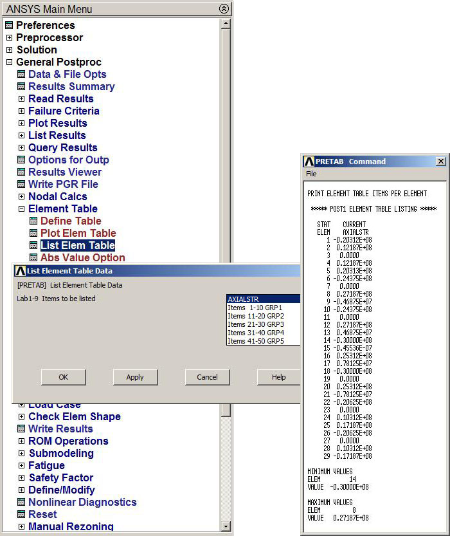Open Abs Value Option menu item
The height and width of the screenshot is (536, 450).
pos(83,258)
